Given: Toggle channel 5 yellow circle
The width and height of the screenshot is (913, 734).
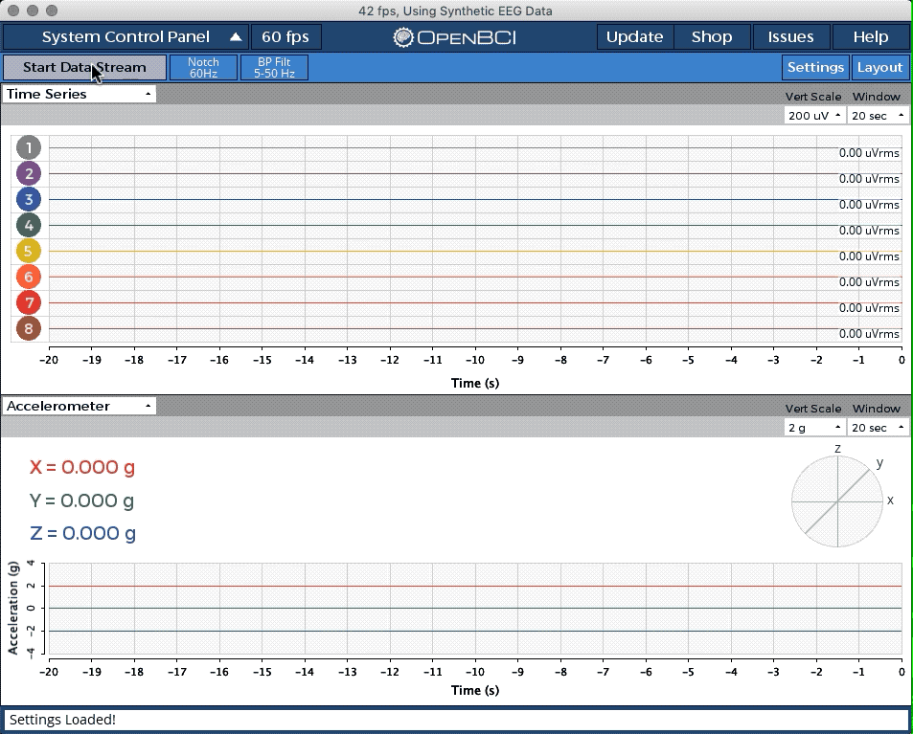Looking at the screenshot, I should [x=29, y=252].
